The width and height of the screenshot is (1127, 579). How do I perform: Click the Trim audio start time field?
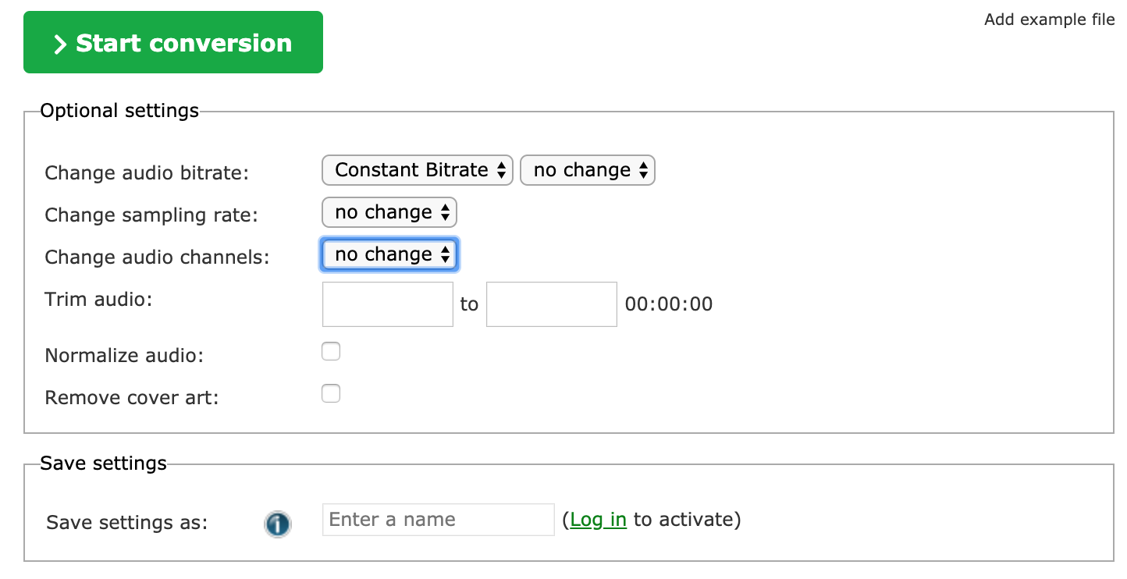click(387, 304)
